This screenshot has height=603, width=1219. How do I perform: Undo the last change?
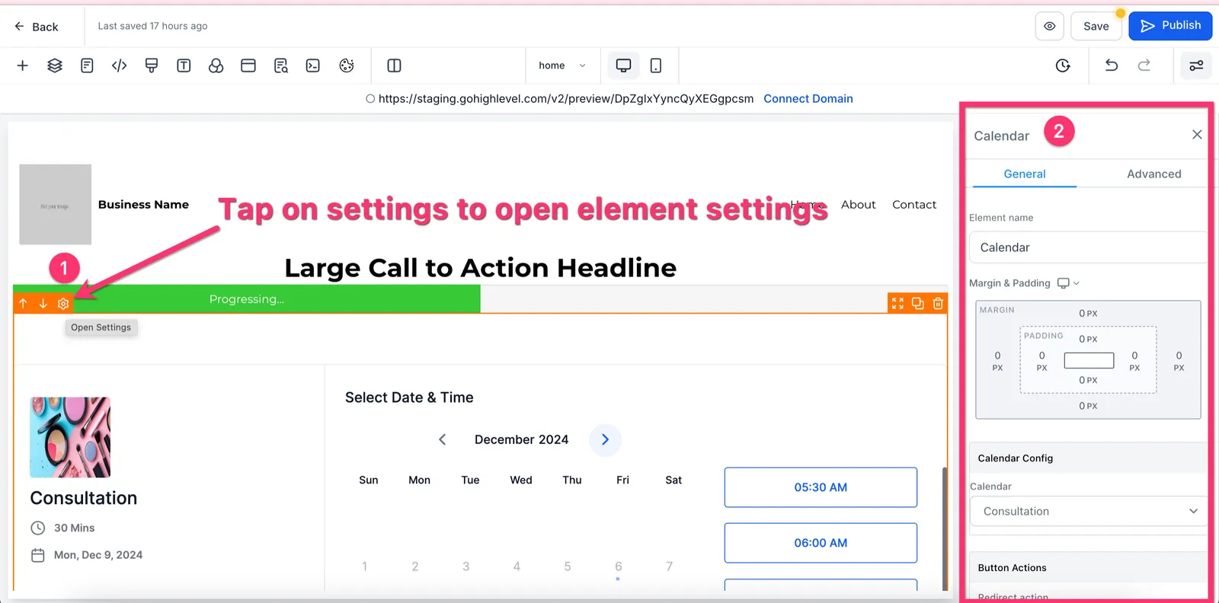pos(1112,65)
